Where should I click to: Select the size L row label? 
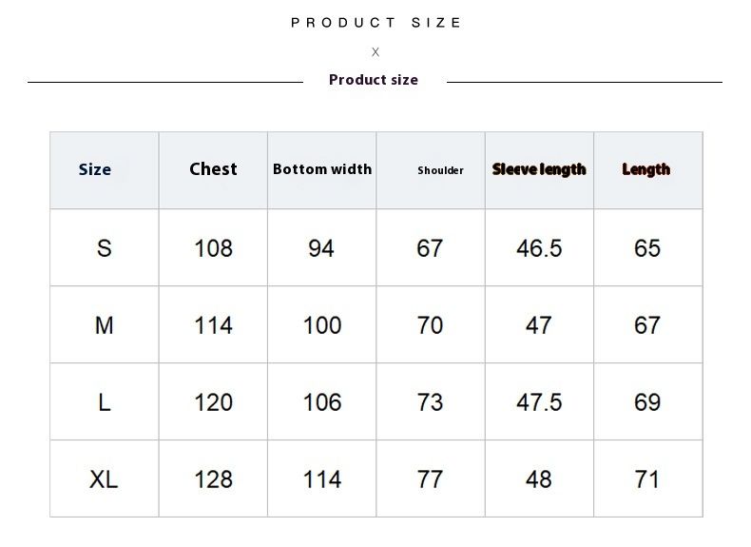105,402
